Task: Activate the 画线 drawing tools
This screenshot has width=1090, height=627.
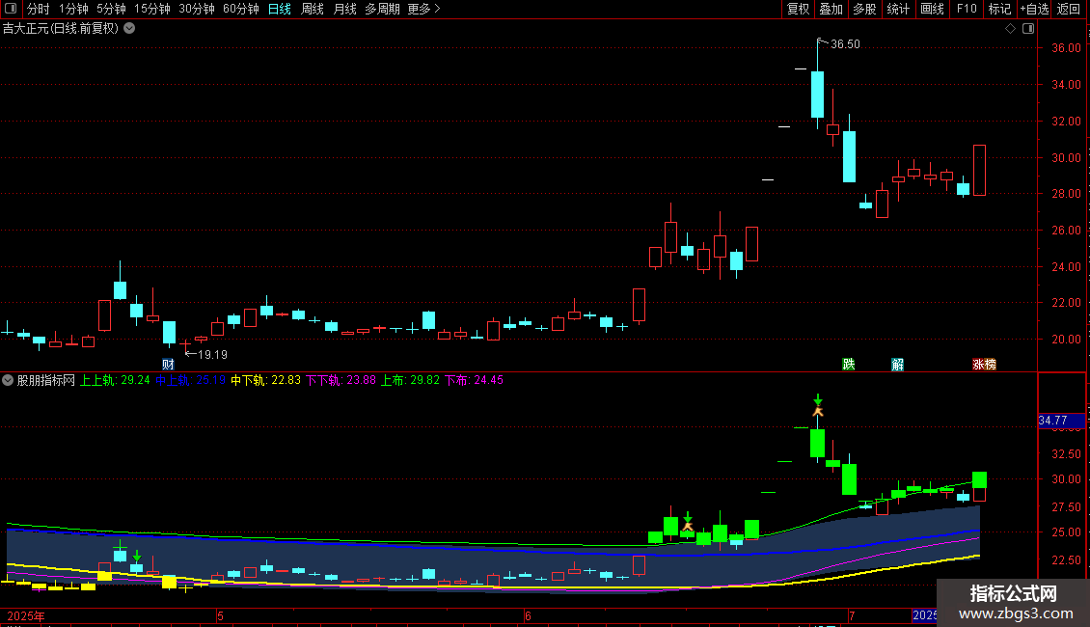Action: pos(932,9)
